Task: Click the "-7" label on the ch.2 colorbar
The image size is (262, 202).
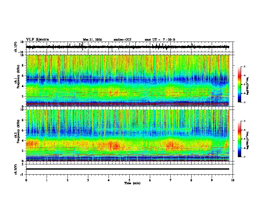Action: click(244, 157)
